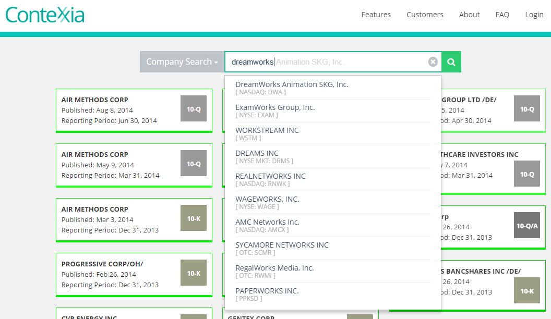Open the About page link
Image resolution: width=551 pixels, height=319 pixels.
point(469,15)
